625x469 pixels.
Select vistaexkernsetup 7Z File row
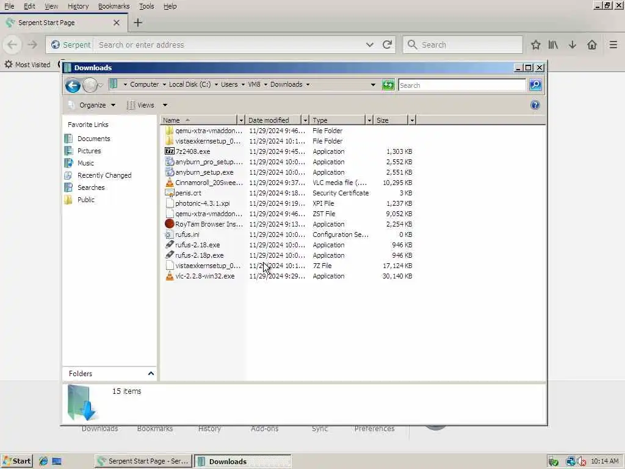pyautogui.click(x=289, y=266)
